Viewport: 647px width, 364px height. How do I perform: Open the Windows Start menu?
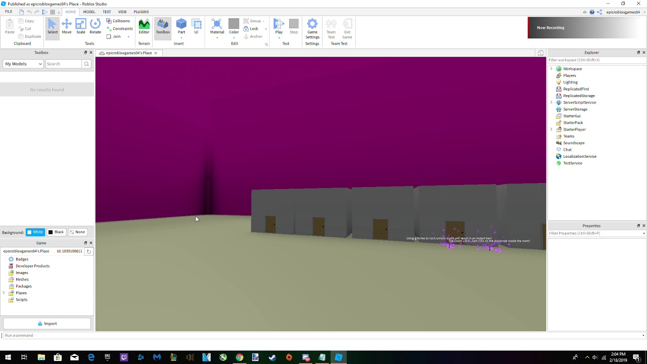click(x=8, y=357)
